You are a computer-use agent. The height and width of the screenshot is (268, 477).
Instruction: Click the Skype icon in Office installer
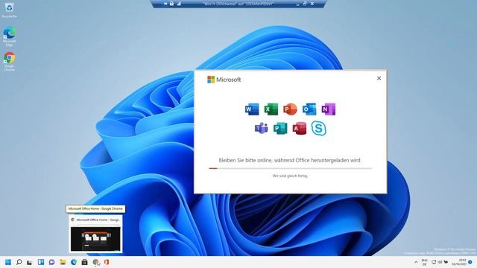[x=318, y=128]
